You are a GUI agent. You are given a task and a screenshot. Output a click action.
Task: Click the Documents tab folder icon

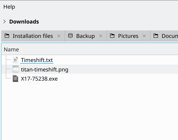pos(156,36)
